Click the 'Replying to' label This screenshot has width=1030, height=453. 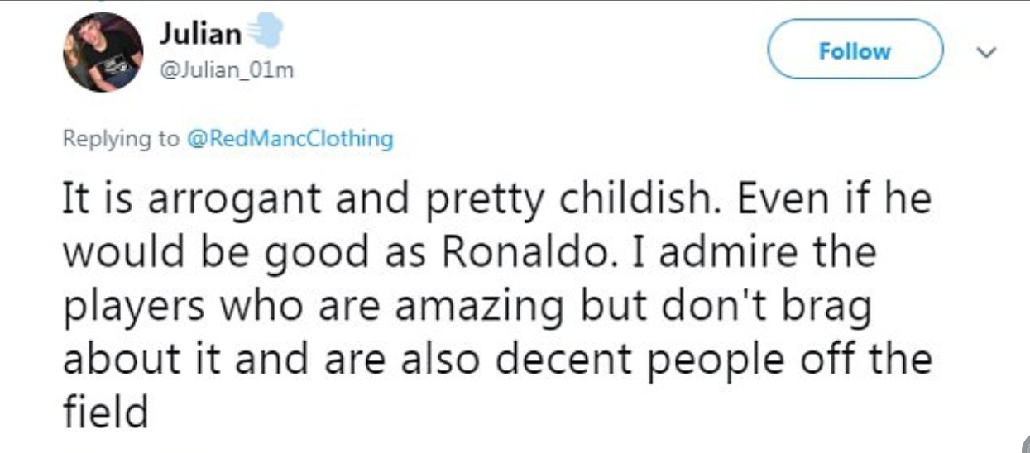120,139
